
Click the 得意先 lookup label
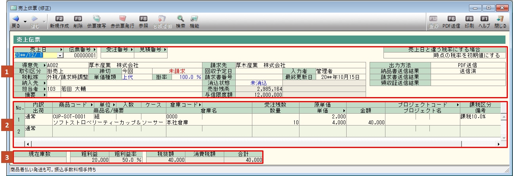pos(30,65)
